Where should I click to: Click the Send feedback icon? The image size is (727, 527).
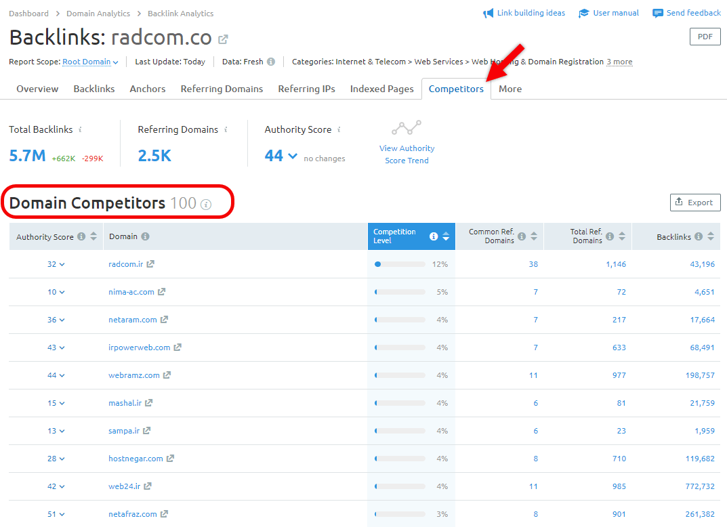coord(657,12)
